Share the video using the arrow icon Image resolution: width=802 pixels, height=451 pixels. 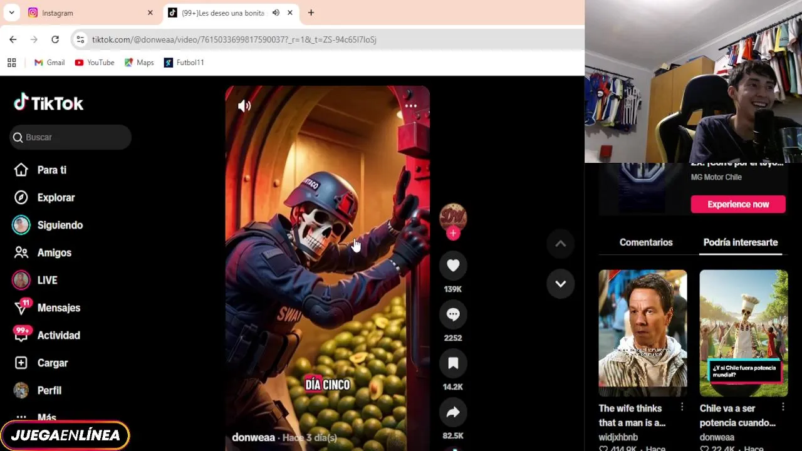(453, 412)
